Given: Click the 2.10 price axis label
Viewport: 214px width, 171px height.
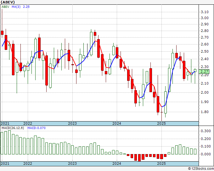Looking at the screenshot, I should point(205,83).
